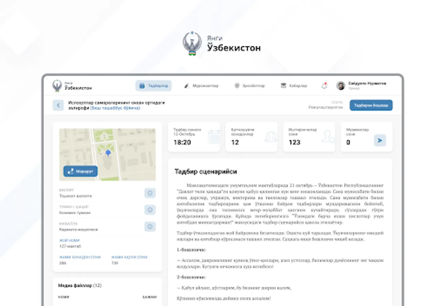
Task: Open info for Вилоят row
Action: click(150, 193)
